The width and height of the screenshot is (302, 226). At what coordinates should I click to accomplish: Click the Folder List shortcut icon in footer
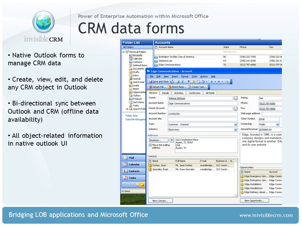(142, 185)
